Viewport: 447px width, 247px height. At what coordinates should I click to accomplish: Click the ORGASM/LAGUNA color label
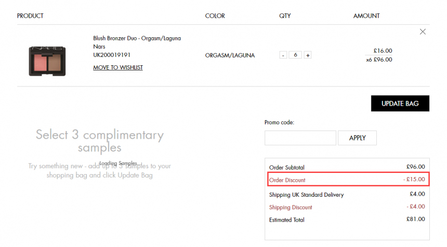point(230,55)
